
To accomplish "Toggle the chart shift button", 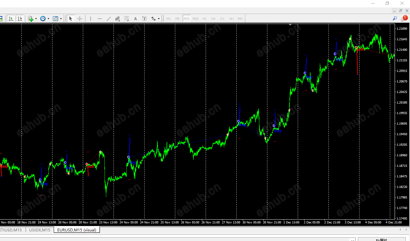I will point(20,19).
